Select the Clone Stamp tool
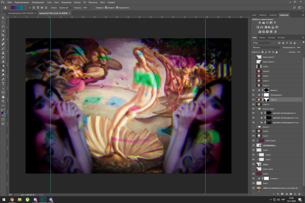 [x=3, y=53]
